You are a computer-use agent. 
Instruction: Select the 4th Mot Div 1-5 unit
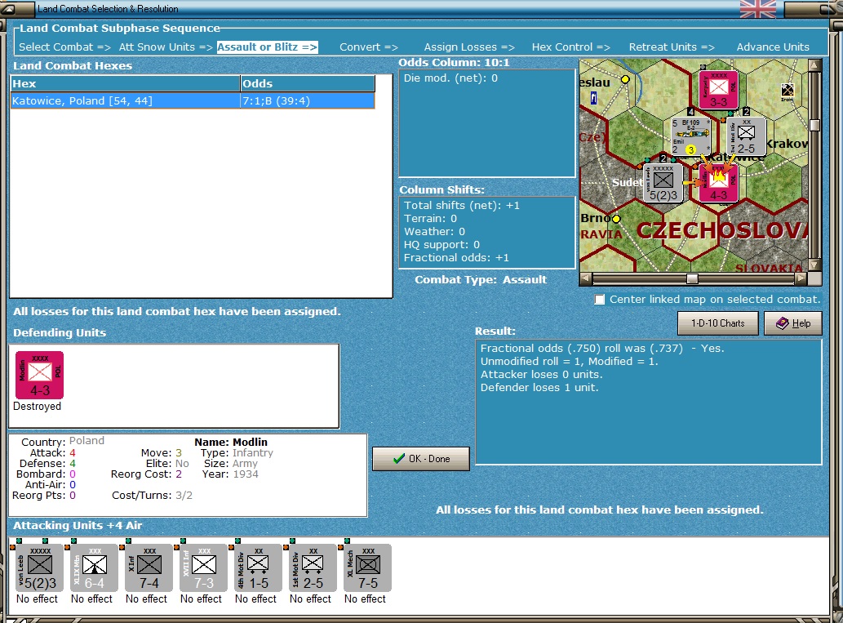click(x=258, y=568)
